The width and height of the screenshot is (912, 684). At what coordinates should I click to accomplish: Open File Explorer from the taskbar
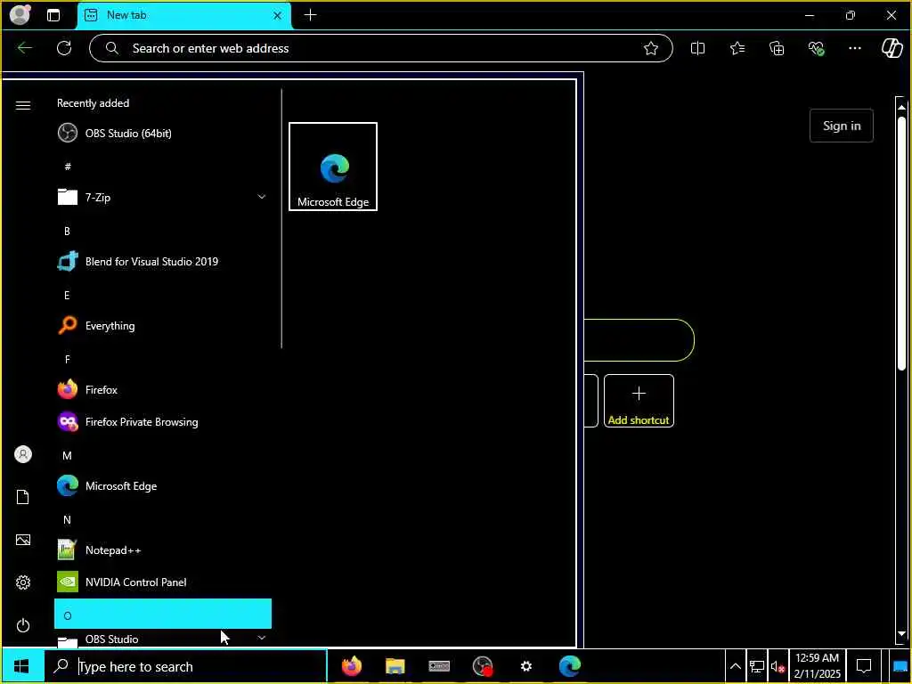coord(395,666)
